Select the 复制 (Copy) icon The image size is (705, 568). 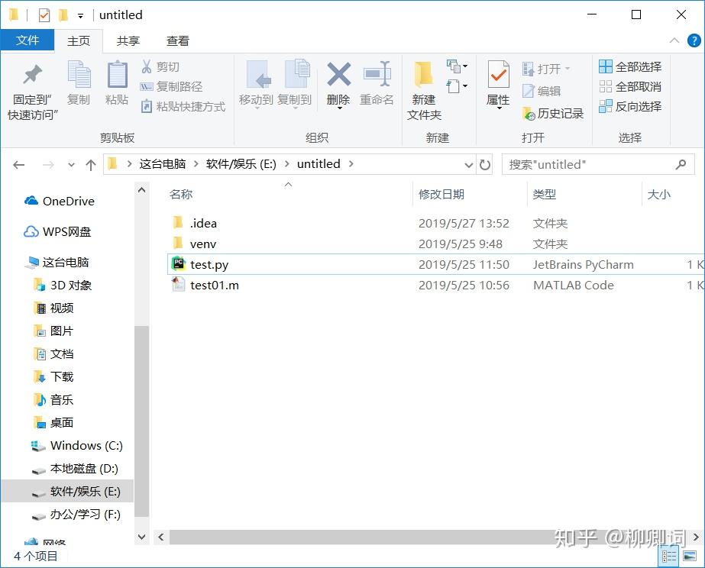click(x=79, y=84)
